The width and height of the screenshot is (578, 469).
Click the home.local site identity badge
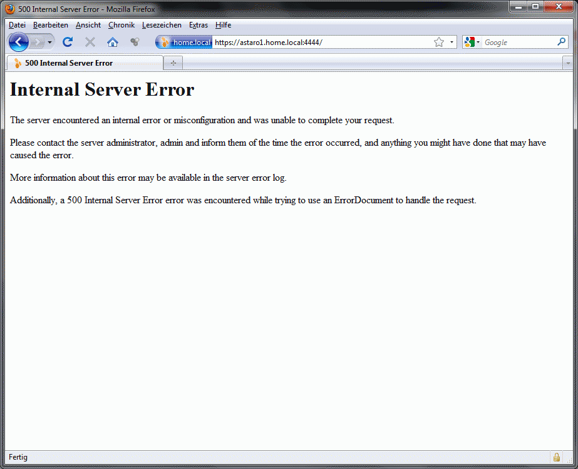click(184, 42)
